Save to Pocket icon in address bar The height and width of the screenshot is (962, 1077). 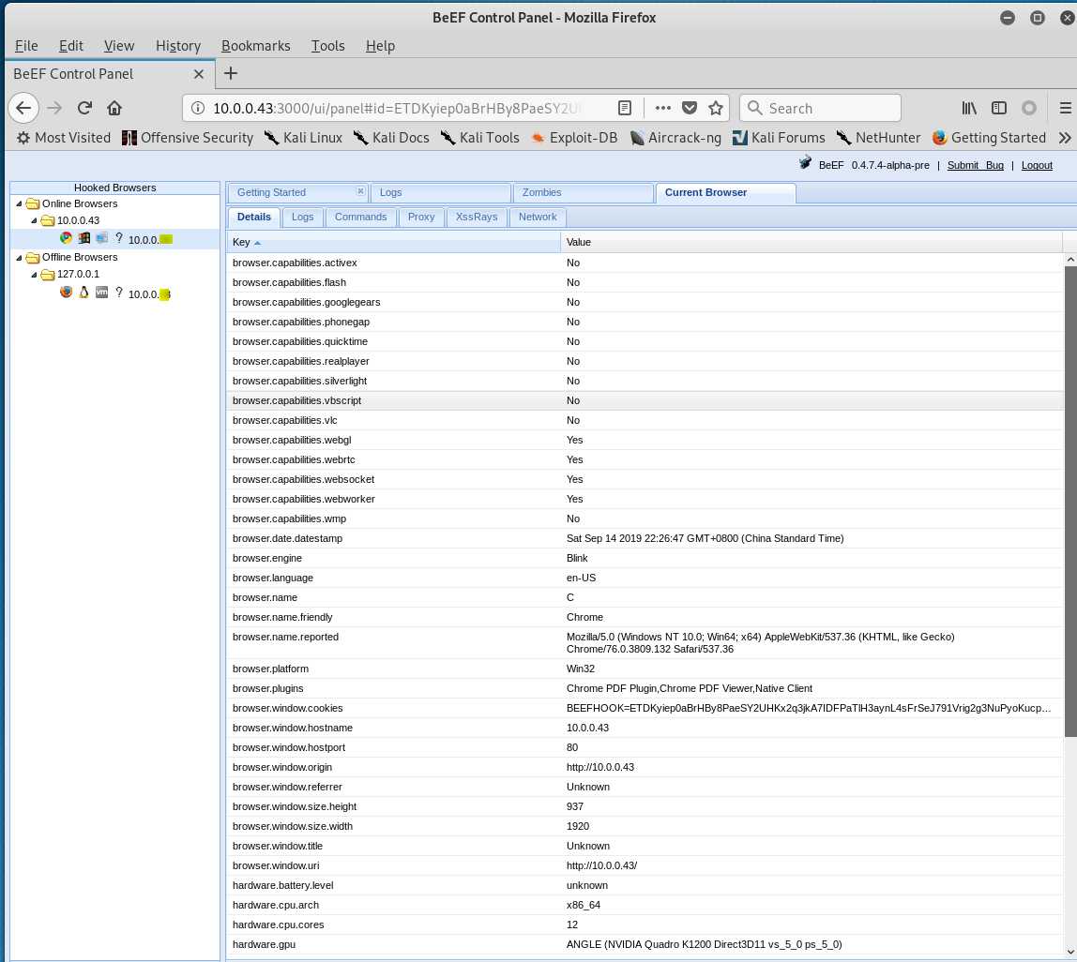coord(690,108)
